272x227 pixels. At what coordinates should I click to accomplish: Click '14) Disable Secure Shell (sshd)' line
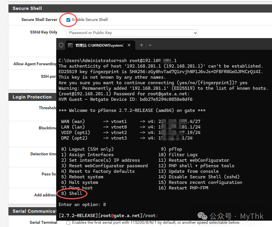(199, 177)
